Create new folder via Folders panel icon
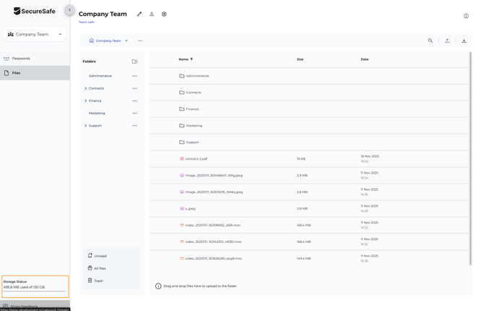484x311 pixels. pos(134,61)
